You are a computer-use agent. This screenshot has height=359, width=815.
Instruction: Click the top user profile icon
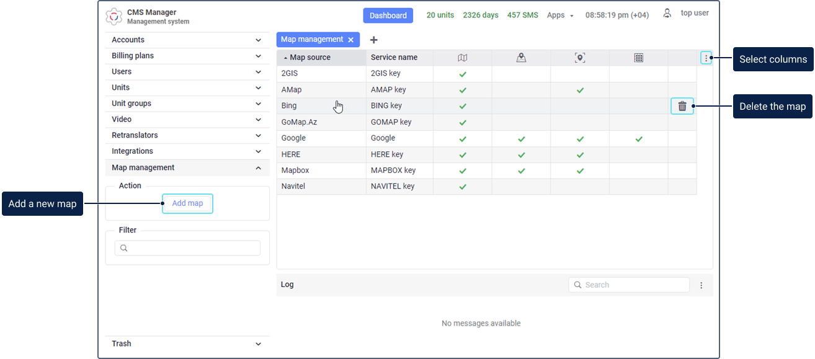[667, 13]
